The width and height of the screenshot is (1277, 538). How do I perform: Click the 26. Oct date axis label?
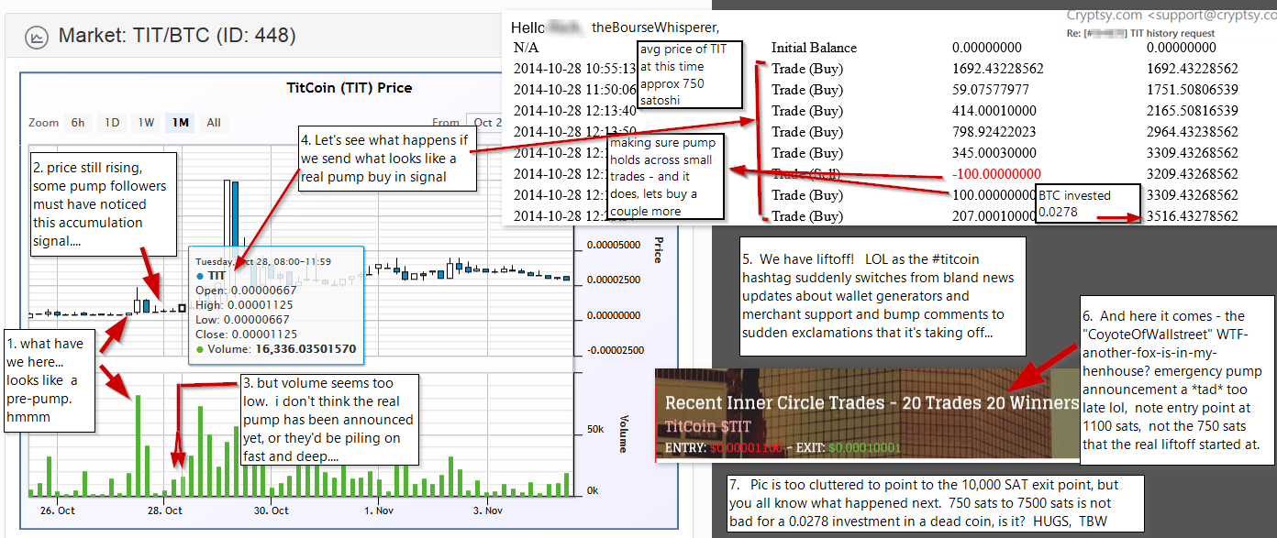60,511
